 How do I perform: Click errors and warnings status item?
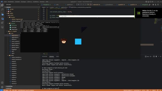15,90
